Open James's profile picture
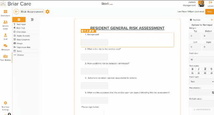This screenshot has height=115, width=214. click(201, 4)
